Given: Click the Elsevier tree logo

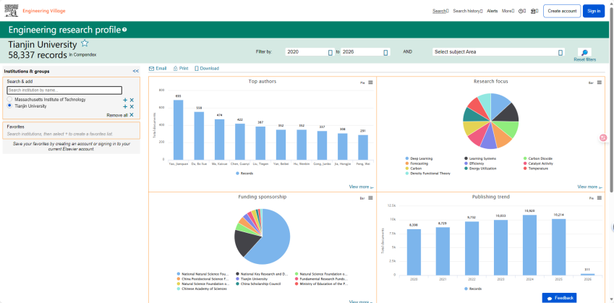Looking at the screenshot, I should tap(11, 11).
